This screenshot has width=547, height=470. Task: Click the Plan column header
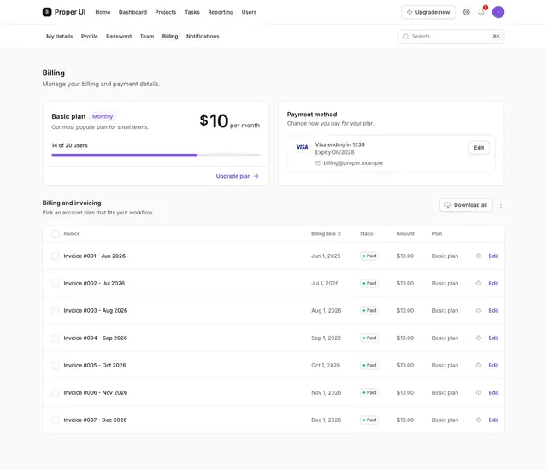[x=437, y=233]
